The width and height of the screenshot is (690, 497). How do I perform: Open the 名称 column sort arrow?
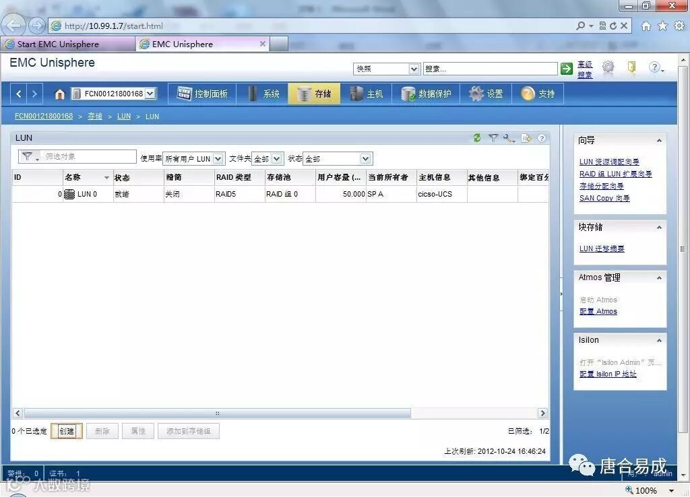106,178
